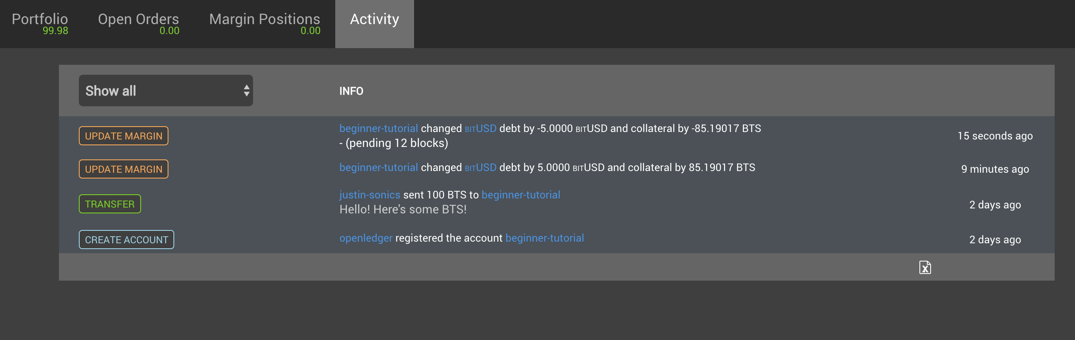Open justin-sonics account link
This screenshot has height=340, width=1075.
(x=370, y=195)
